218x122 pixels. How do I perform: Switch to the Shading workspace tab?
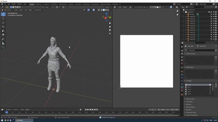click(71, 4)
